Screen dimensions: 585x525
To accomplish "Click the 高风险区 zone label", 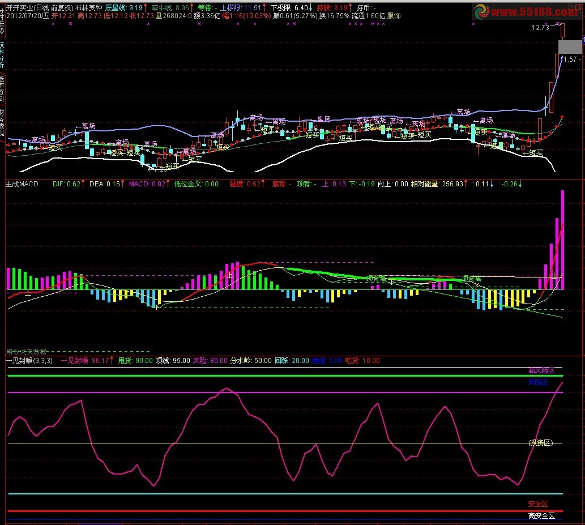I will pyautogui.click(x=541, y=370).
